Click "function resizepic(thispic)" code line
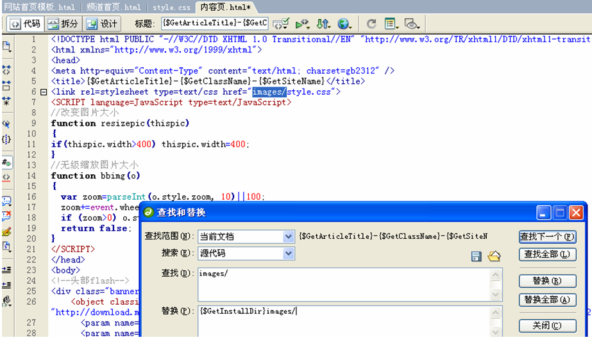This screenshot has height=340, width=592. (120, 124)
